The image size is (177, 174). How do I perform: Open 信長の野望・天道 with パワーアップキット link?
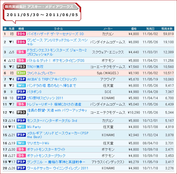coord(57,112)
